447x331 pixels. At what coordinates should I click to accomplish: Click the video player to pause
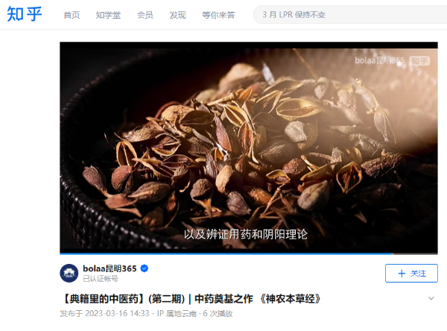coord(249,148)
